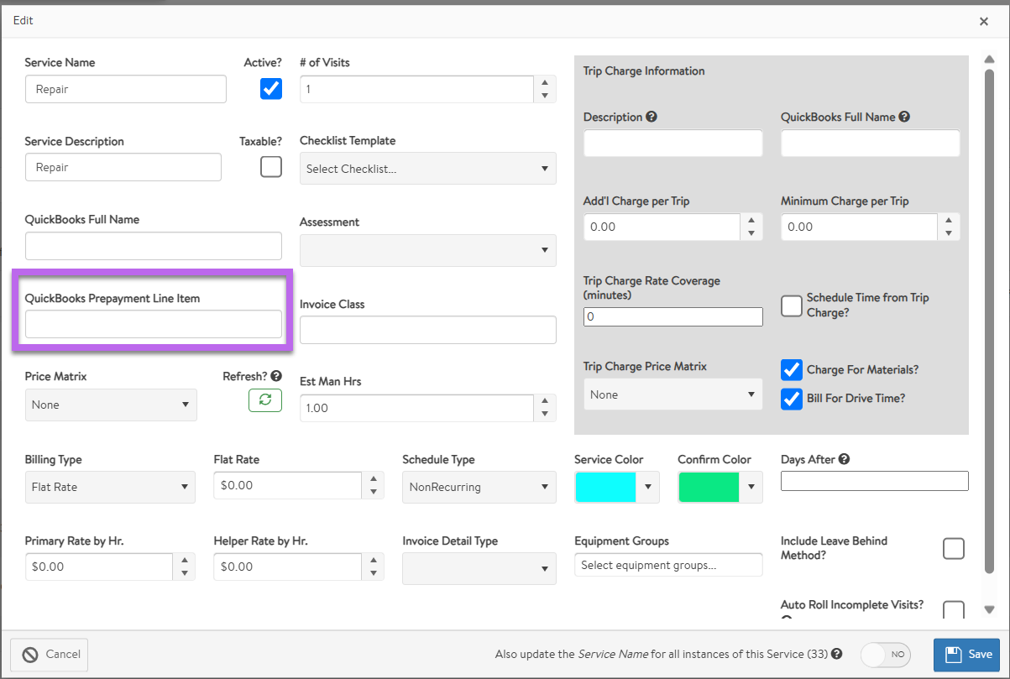
Task: Click the Cancel button
Action: point(50,655)
